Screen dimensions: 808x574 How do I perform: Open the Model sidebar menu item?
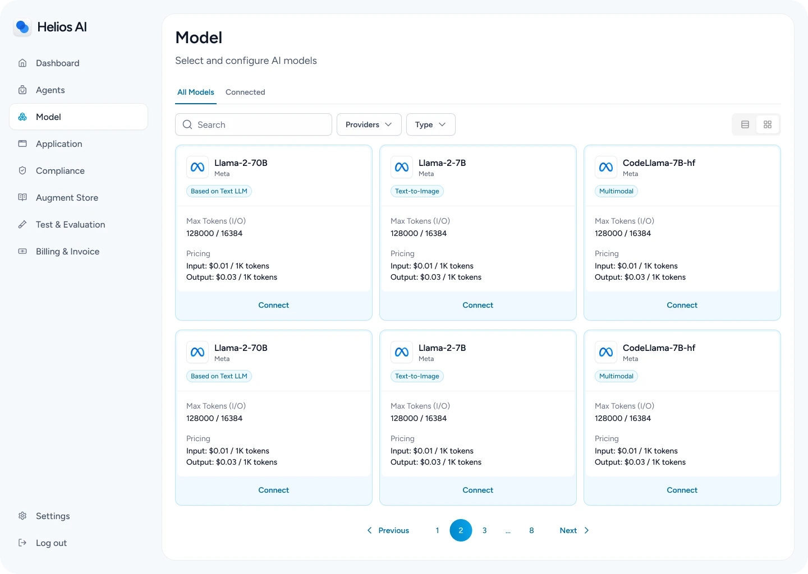pyautogui.click(x=79, y=117)
